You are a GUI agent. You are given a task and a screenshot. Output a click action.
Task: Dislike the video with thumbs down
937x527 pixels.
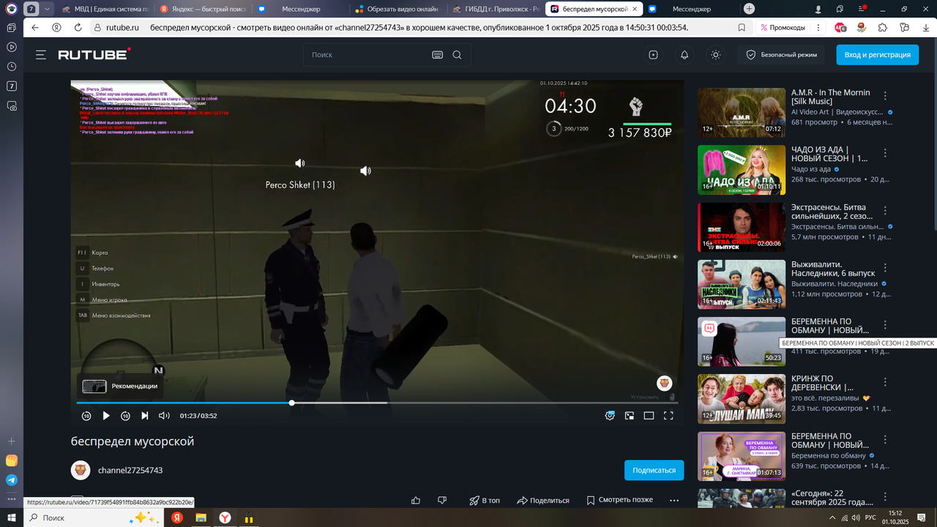(x=442, y=501)
